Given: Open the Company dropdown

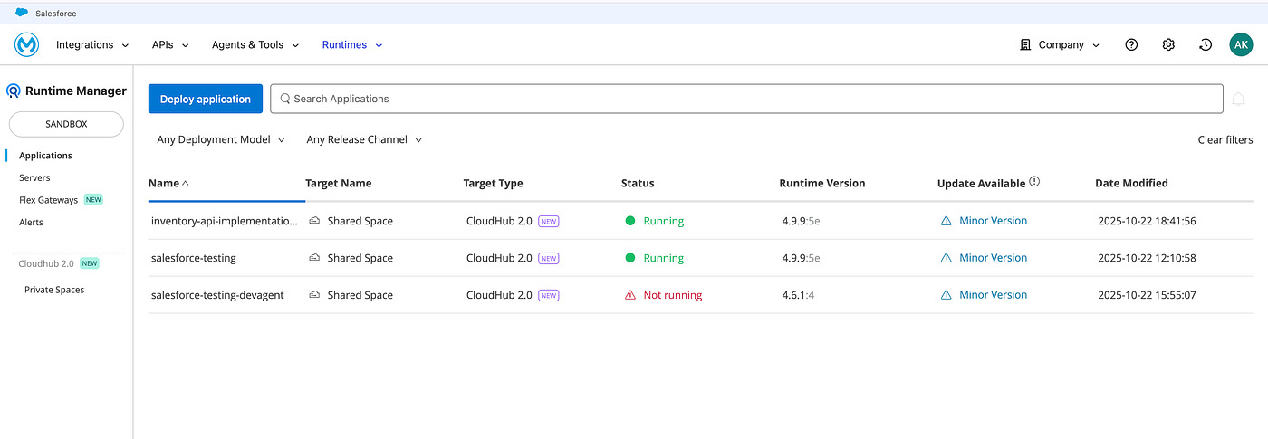Looking at the screenshot, I should 1060,44.
